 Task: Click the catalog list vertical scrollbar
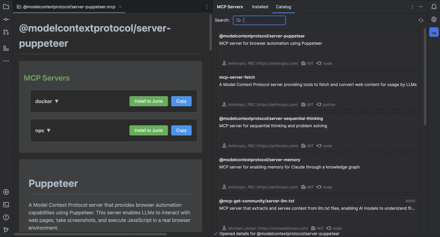pyautogui.click(x=425, y=76)
